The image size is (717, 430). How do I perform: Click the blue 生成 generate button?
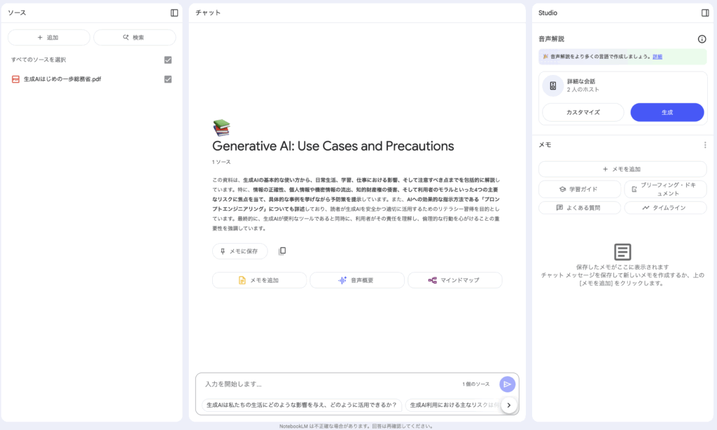(x=667, y=113)
